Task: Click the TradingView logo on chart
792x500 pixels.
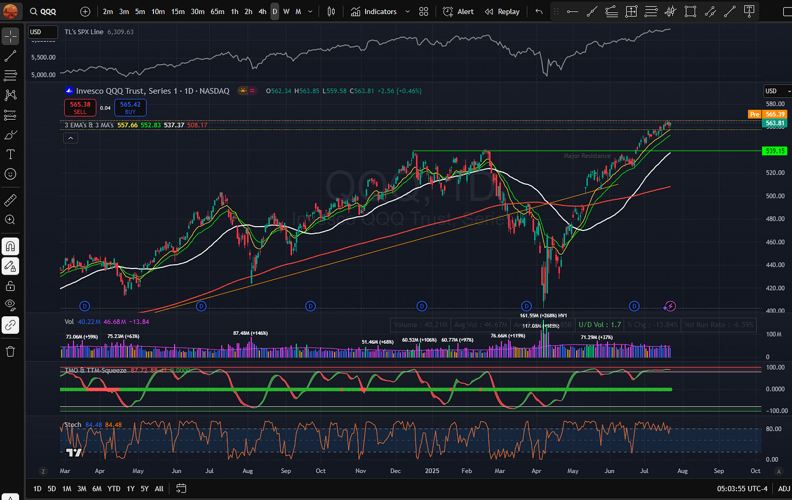Action: [74, 452]
